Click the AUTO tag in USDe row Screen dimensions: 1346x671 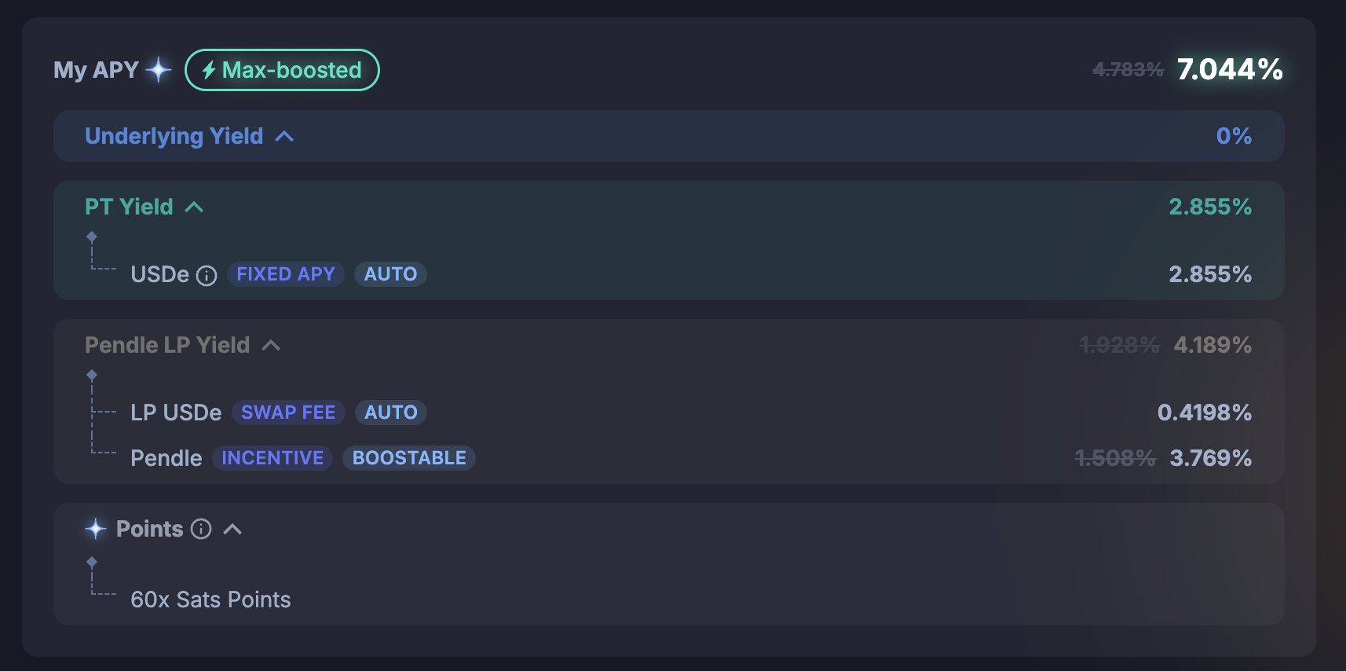[x=390, y=274]
